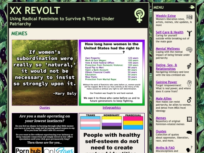Click the leaf icon beside MENU
Image resolution: width=204 pixels, height=153 pixels.
tap(192, 7)
